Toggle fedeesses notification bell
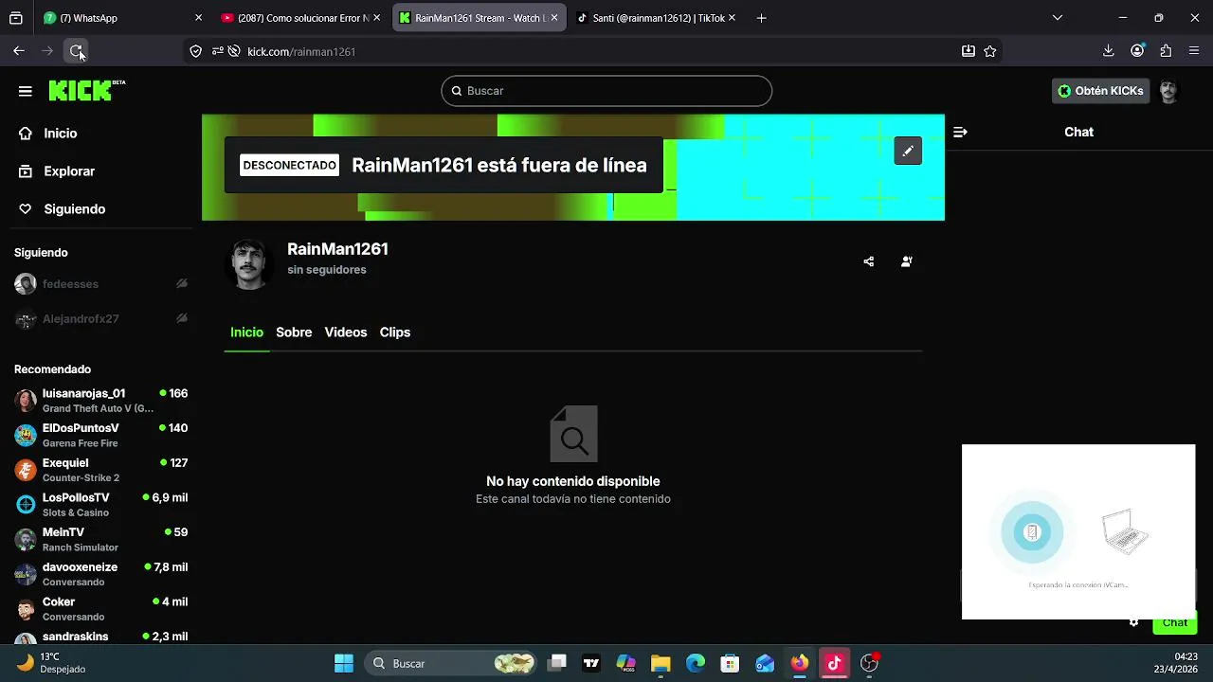 pyautogui.click(x=182, y=284)
